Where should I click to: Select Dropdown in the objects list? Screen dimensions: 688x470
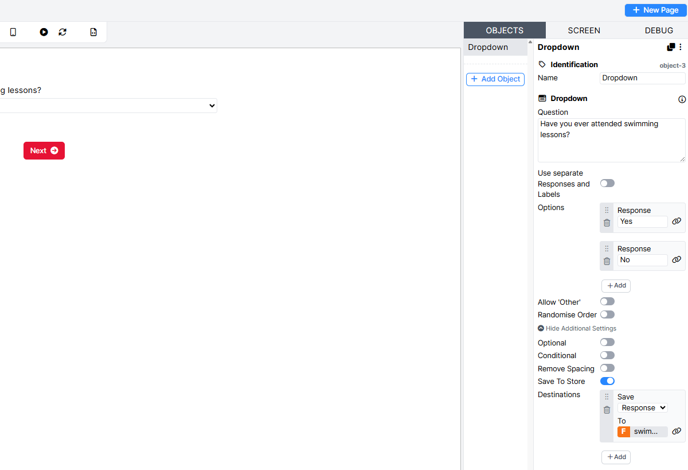(495, 47)
